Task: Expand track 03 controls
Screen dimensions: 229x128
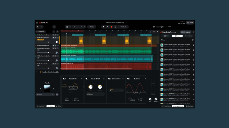Action: click(x=58, y=46)
